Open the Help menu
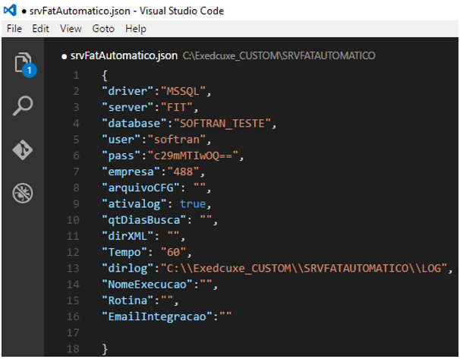Screen dimensions: 460x359 [136, 29]
